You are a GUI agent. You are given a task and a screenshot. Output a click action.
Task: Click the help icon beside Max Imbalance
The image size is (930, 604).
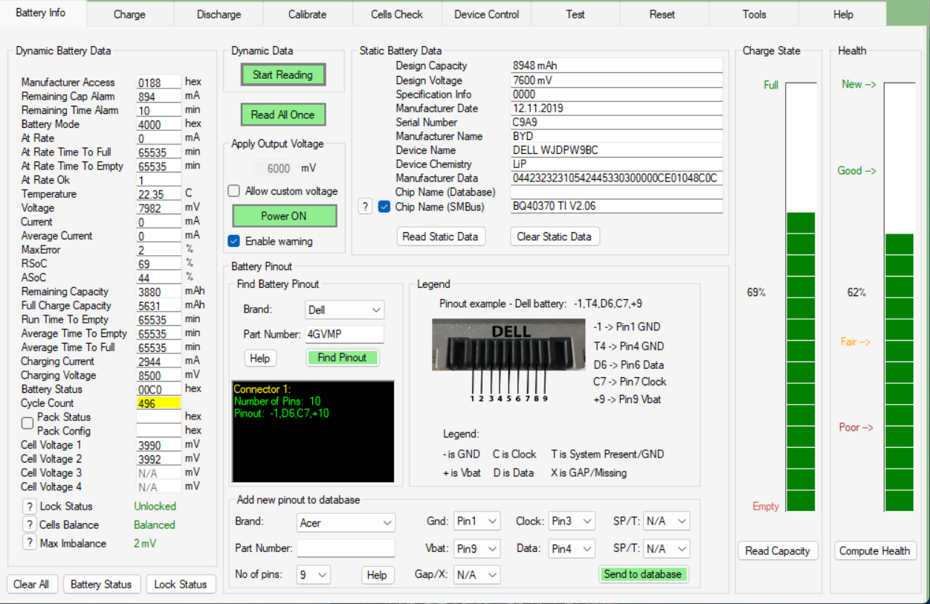tap(29, 543)
